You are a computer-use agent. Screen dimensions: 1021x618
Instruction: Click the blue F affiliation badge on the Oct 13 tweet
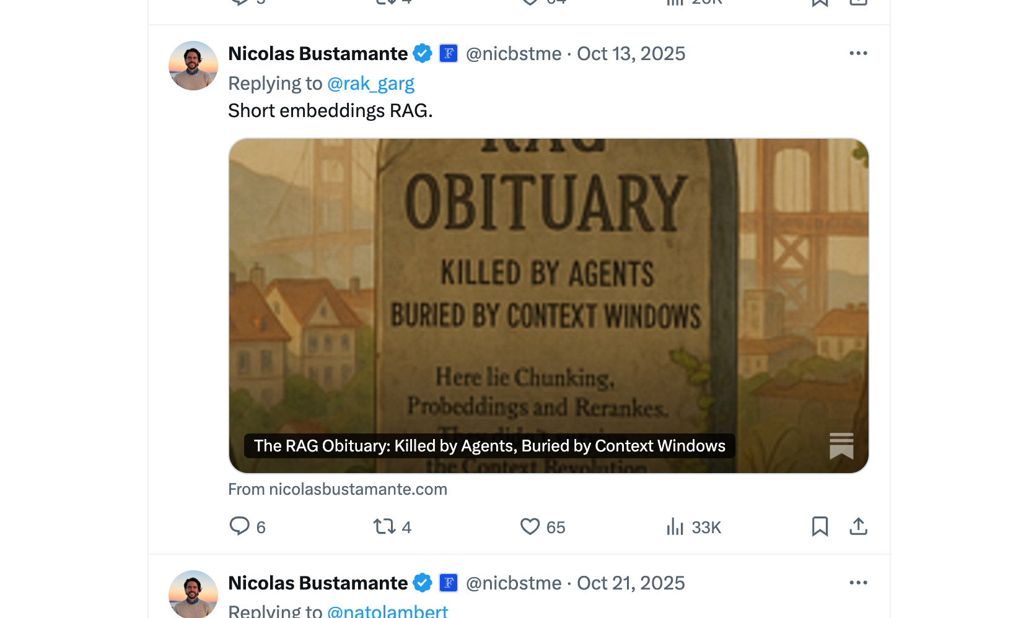(x=449, y=53)
